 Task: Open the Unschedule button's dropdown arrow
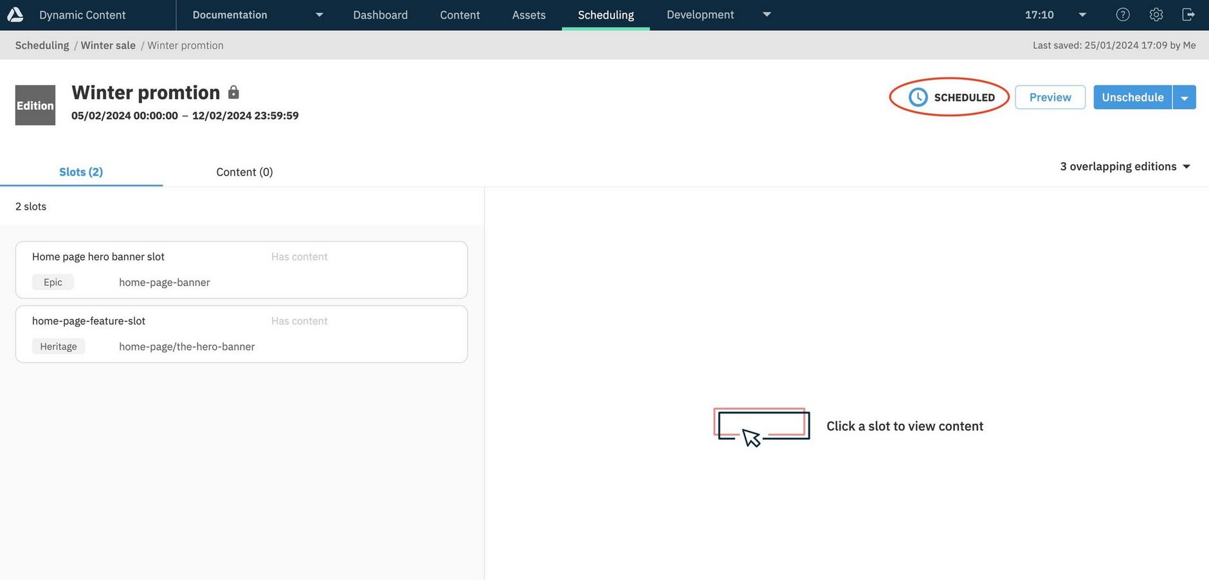(1184, 98)
